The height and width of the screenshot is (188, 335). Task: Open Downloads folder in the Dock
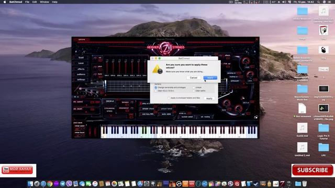coord(298,183)
